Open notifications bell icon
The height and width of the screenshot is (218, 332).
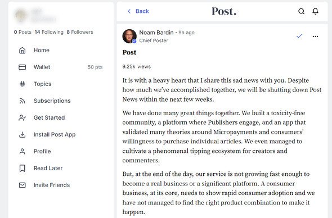315,11
